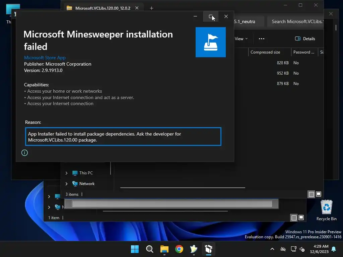Switch to details view in 3 items window
The image size is (343, 257).
coord(311,194)
